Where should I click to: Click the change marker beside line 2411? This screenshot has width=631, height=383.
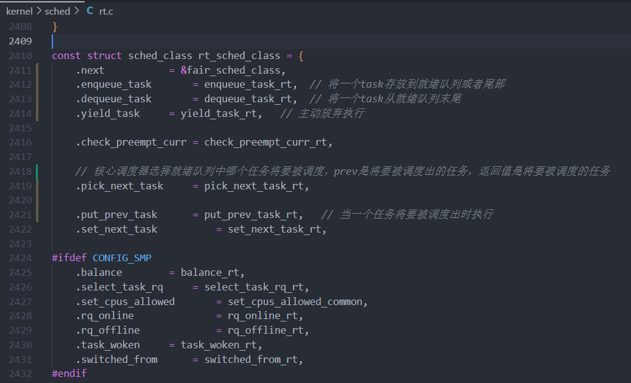click(x=37, y=70)
